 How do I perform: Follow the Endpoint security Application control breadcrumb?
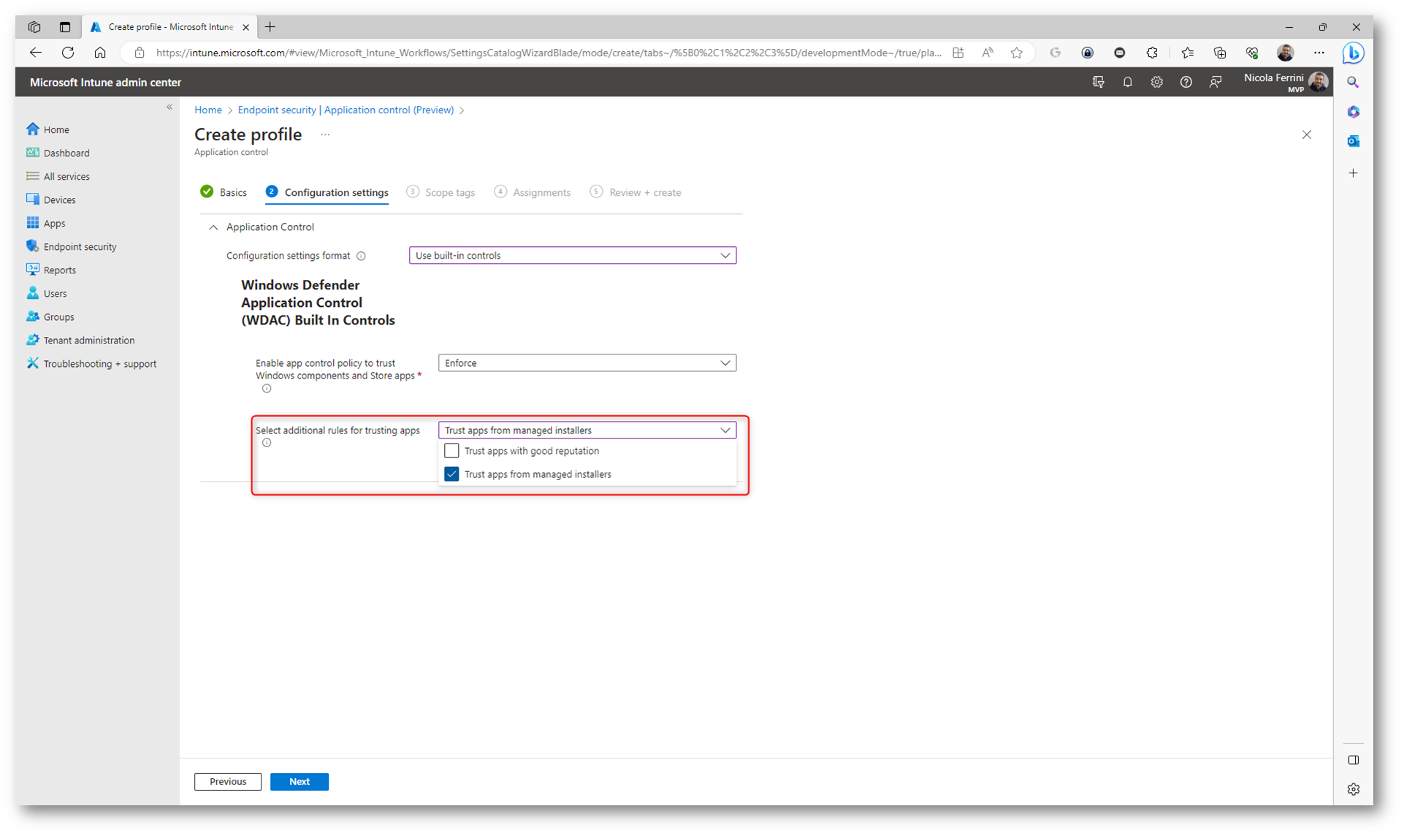[x=346, y=110]
